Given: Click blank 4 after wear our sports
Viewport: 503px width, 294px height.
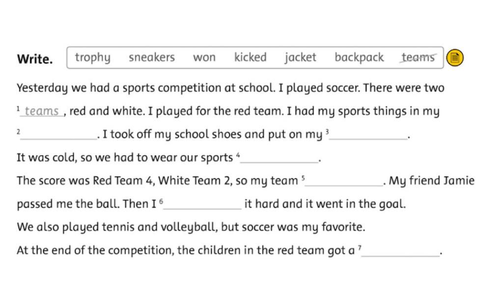Looking at the screenshot, I should [279, 158].
